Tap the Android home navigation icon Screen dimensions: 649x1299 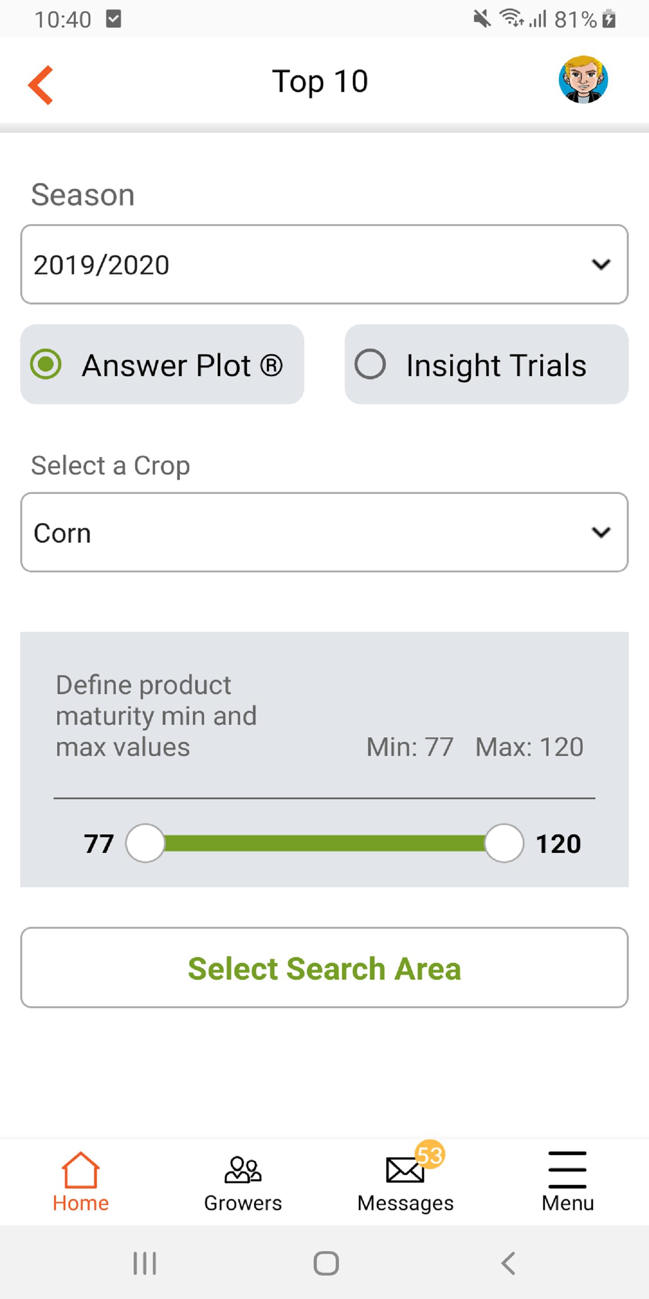pyautogui.click(x=326, y=1263)
